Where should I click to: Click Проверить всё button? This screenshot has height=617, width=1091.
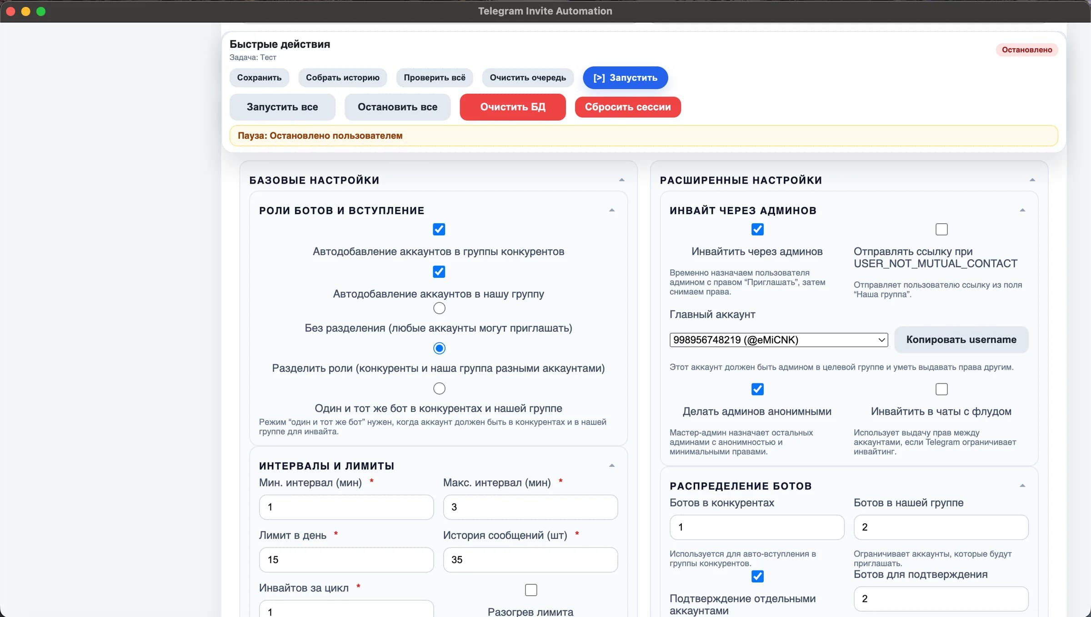point(435,78)
